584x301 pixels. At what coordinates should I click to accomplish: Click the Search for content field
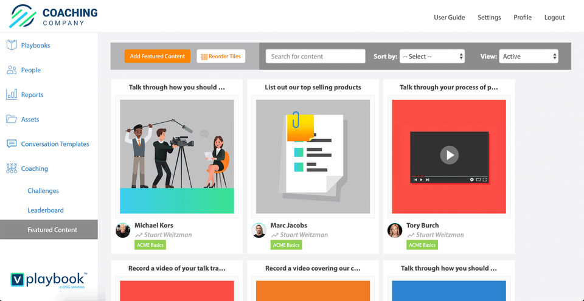[315, 57]
